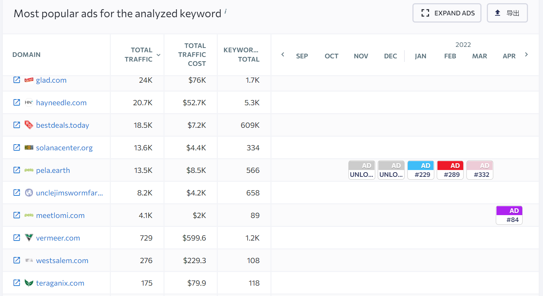Click the westsalem.com favicon
The width and height of the screenshot is (543, 296).
[29, 260]
